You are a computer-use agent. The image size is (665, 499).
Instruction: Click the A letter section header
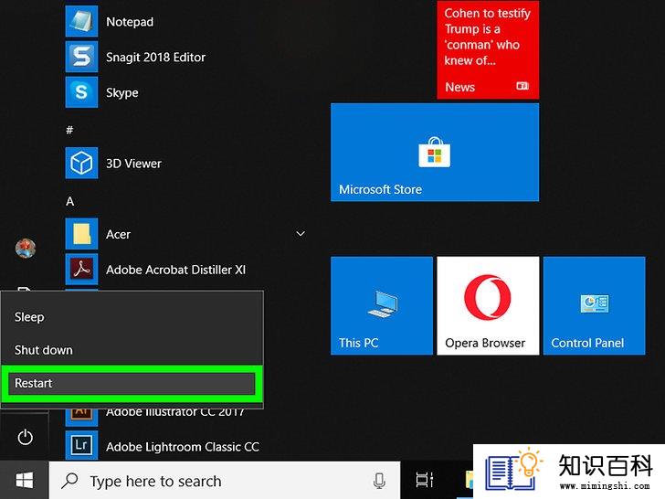(x=70, y=201)
